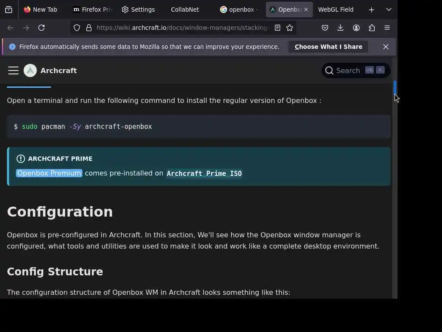
Task: Click the Config Structure heading
Action: tap(55, 271)
